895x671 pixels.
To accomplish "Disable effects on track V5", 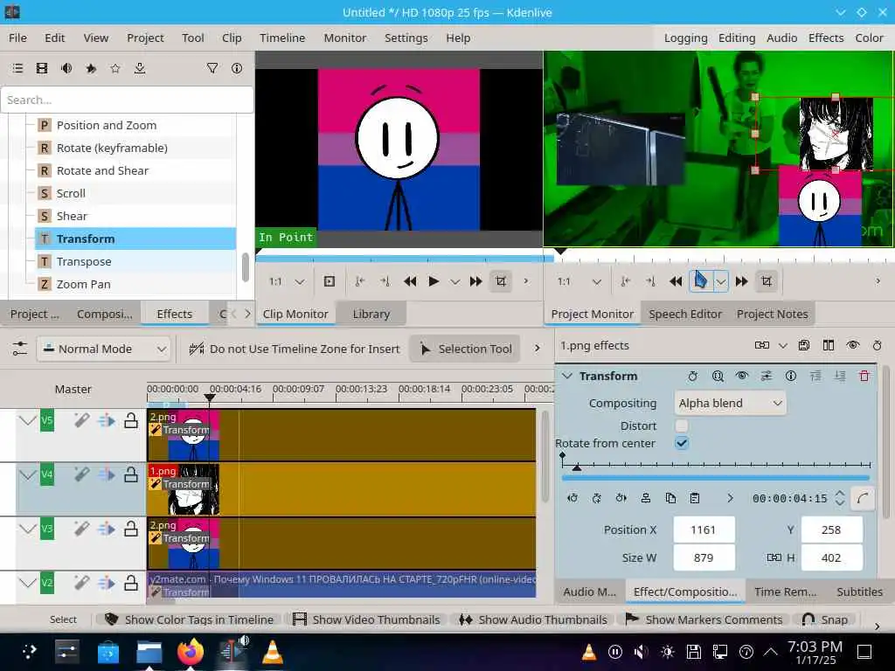I will [81, 421].
